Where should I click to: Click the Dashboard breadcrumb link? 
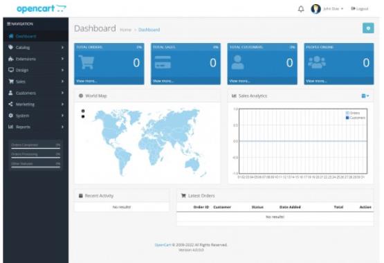point(149,30)
